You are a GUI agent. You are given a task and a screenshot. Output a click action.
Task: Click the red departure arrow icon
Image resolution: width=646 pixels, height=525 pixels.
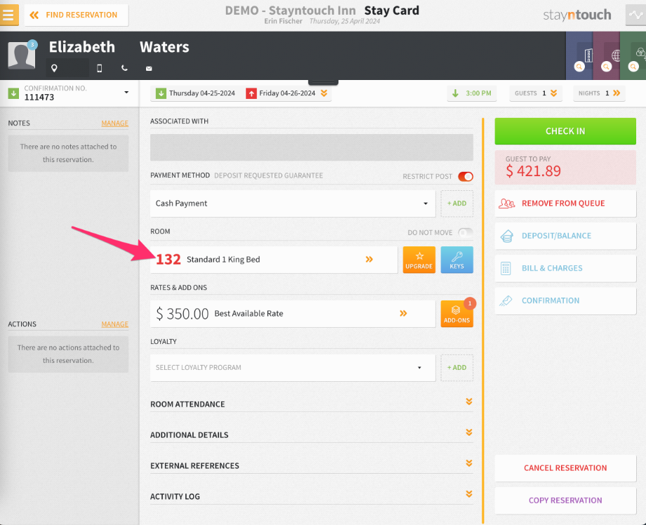251,93
